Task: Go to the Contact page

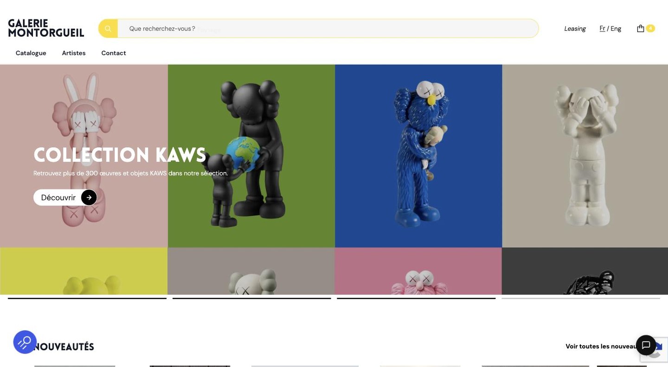Action: pyautogui.click(x=114, y=53)
